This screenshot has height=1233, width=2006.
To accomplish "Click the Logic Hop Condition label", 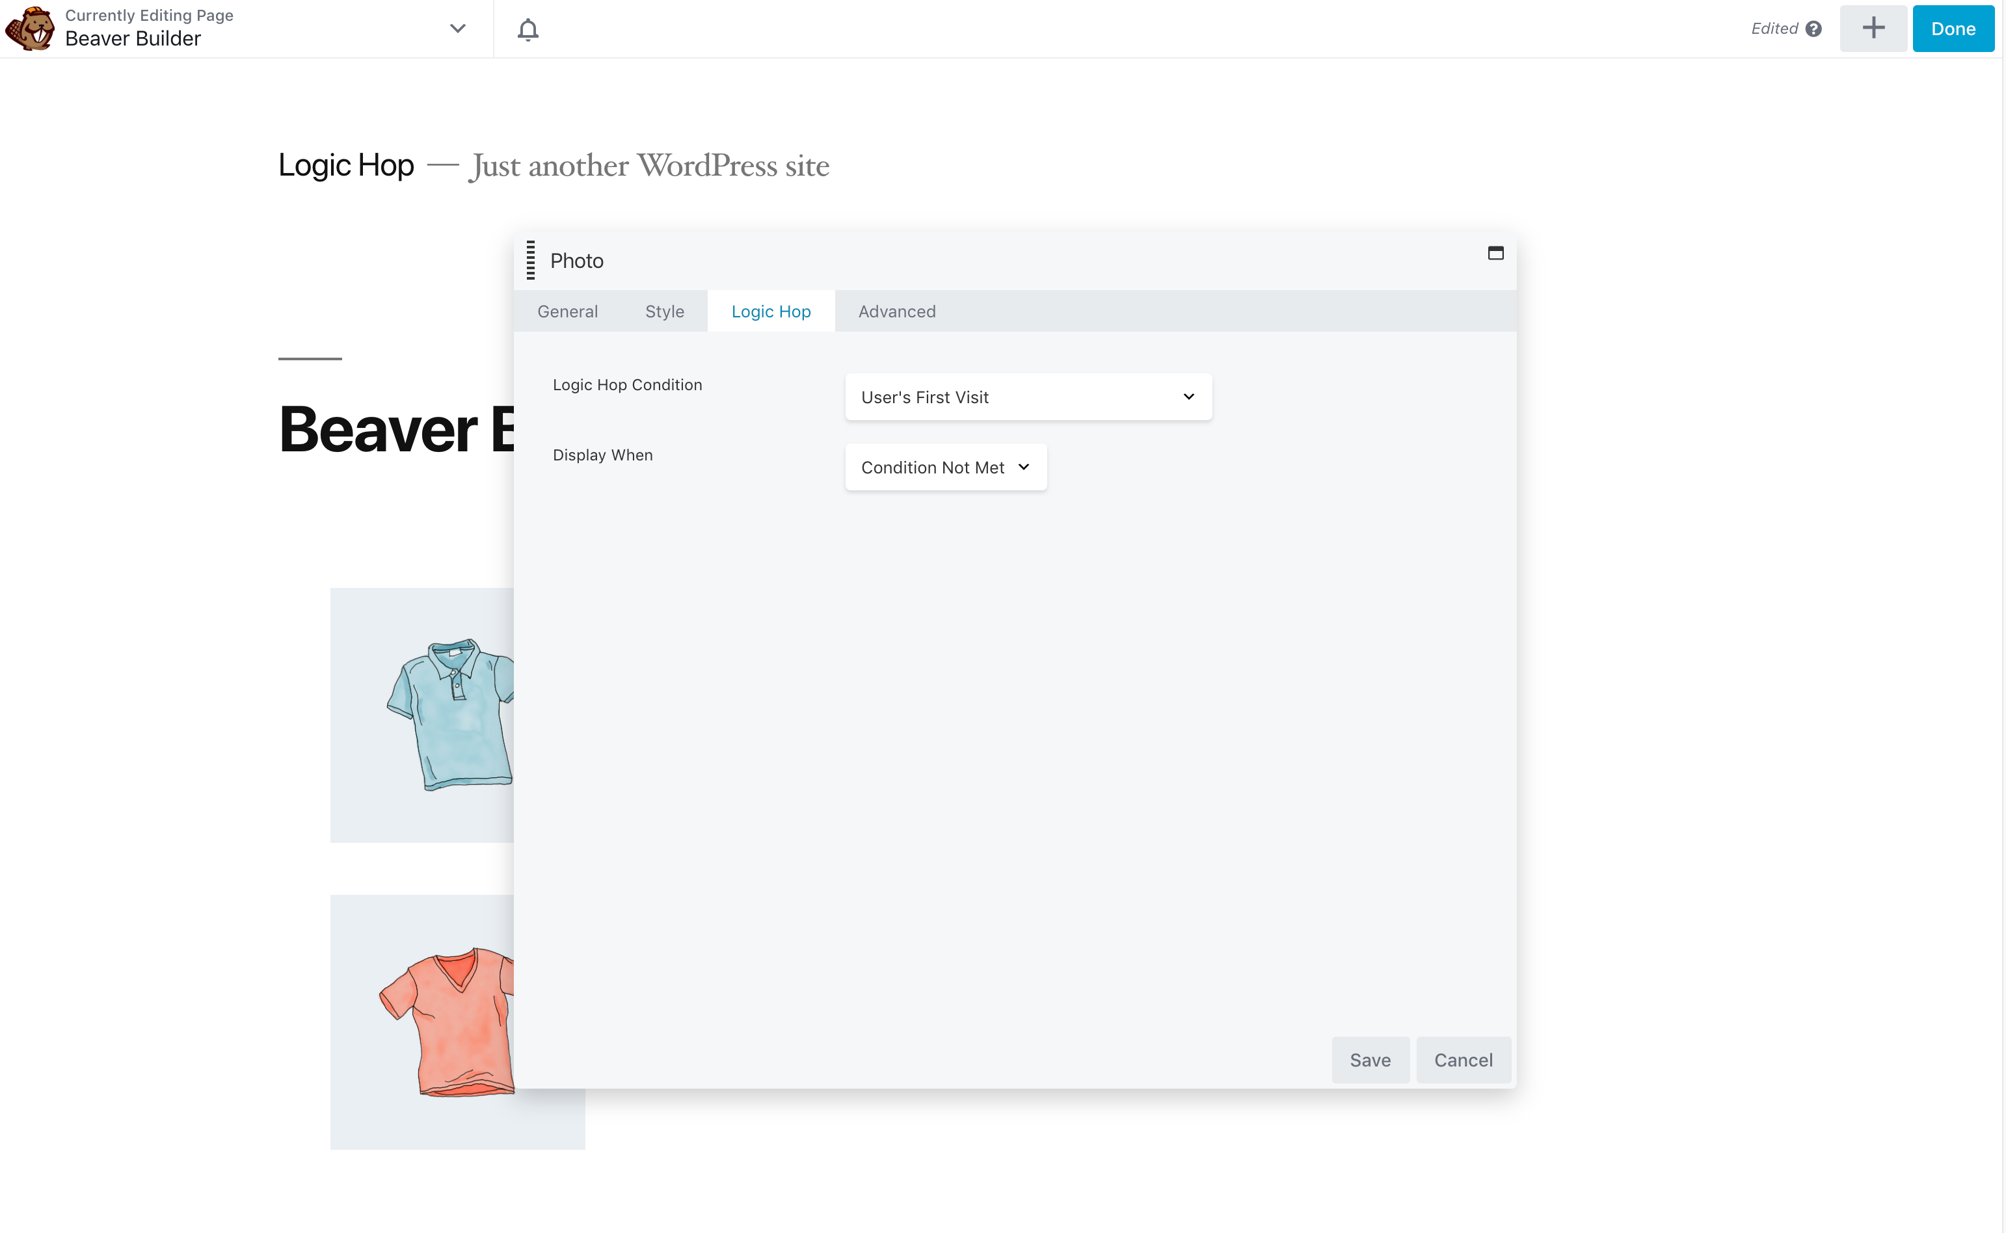I will click(627, 385).
